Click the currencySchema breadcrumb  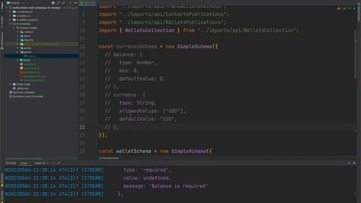(109, 158)
